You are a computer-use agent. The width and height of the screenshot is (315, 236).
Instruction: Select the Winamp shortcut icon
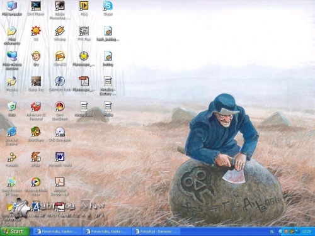[60, 33]
